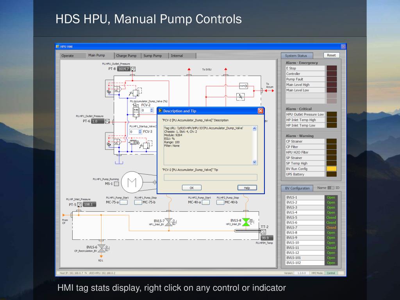
Task: Toggle the MC-40-b HP2 pump stop button
Action: (x=220, y=202)
